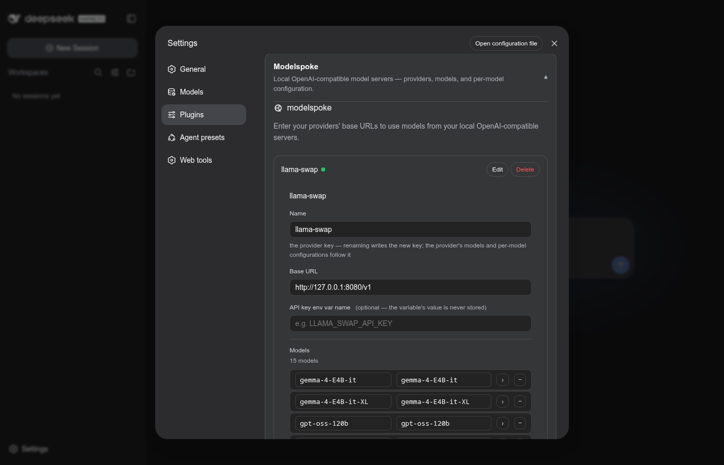
Task: Click Settings at bottom of background sidebar
Action: click(x=29, y=449)
